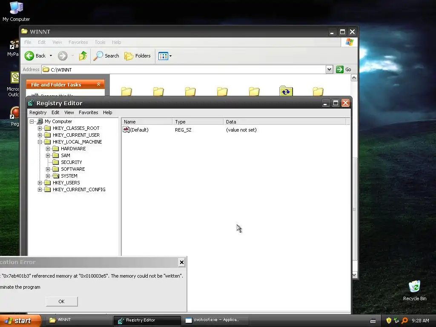This screenshot has height=327, width=436.
Task: Open Back history dropdown arrow
Action: point(51,56)
